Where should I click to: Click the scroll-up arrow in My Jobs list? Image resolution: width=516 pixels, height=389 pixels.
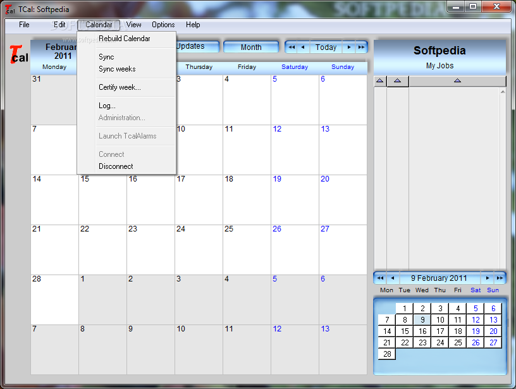pyautogui.click(x=503, y=92)
